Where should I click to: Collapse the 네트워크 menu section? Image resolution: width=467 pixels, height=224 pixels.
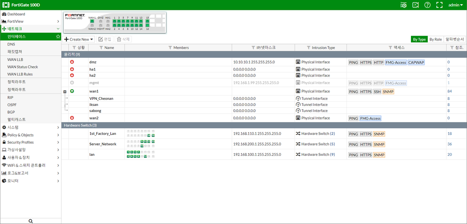[x=31, y=29]
